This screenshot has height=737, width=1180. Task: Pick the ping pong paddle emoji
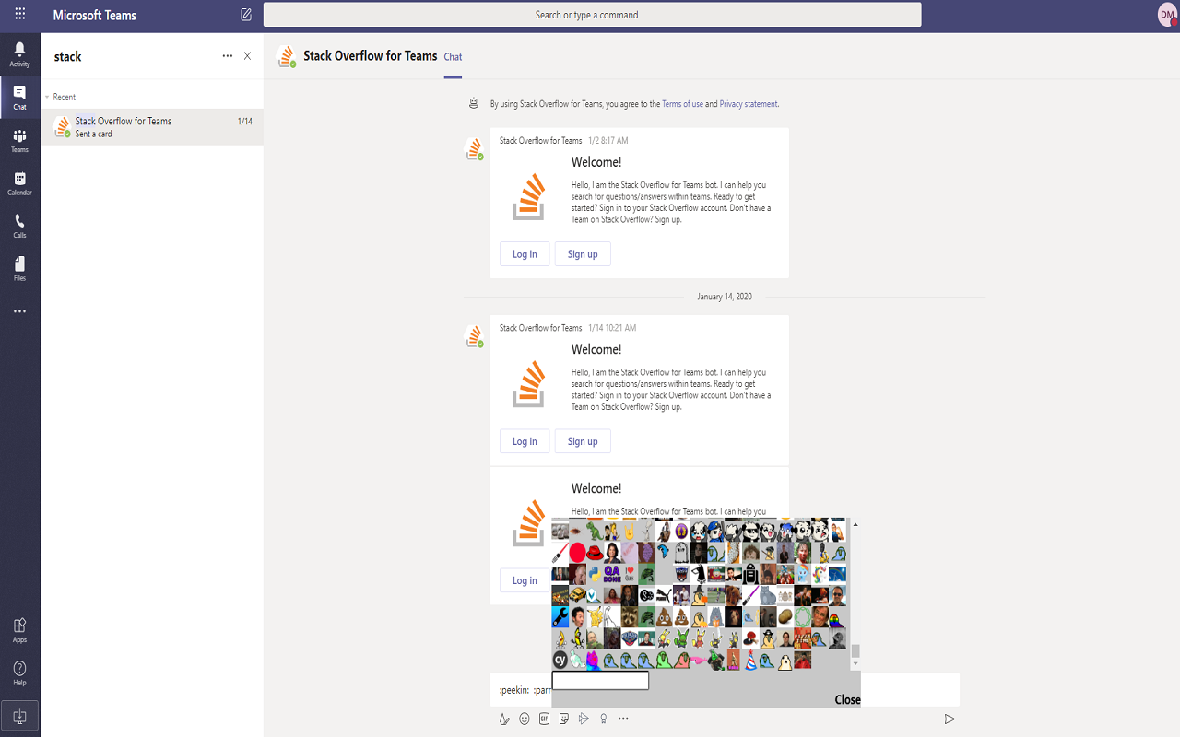[750, 638]
